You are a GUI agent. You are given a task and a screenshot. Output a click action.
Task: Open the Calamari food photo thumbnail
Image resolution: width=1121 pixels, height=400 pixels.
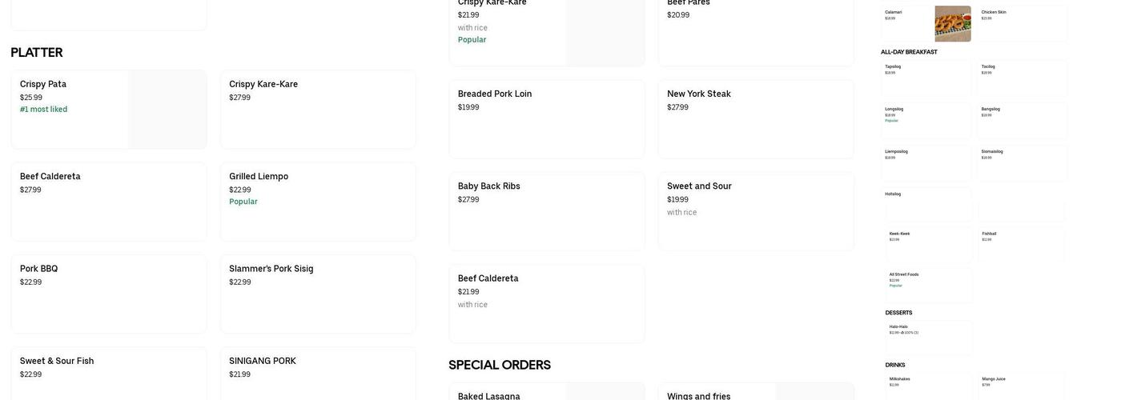tap(952, 24)
